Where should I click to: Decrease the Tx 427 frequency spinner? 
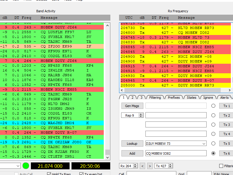point(170,167)
